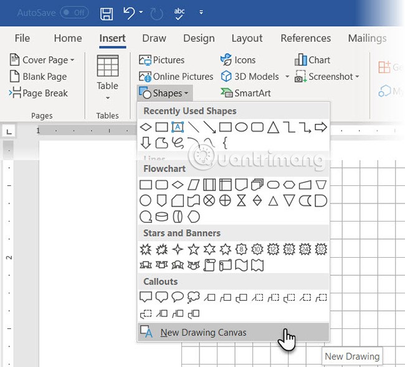Go to the Layout tab

coord(247,38)
